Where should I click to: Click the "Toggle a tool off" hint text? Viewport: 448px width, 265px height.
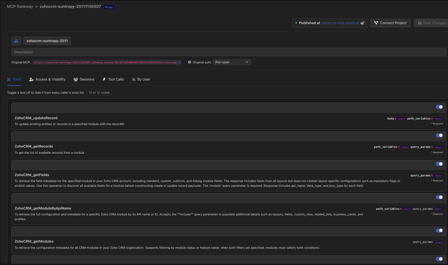pyautogui.click(x=46, y=93)
